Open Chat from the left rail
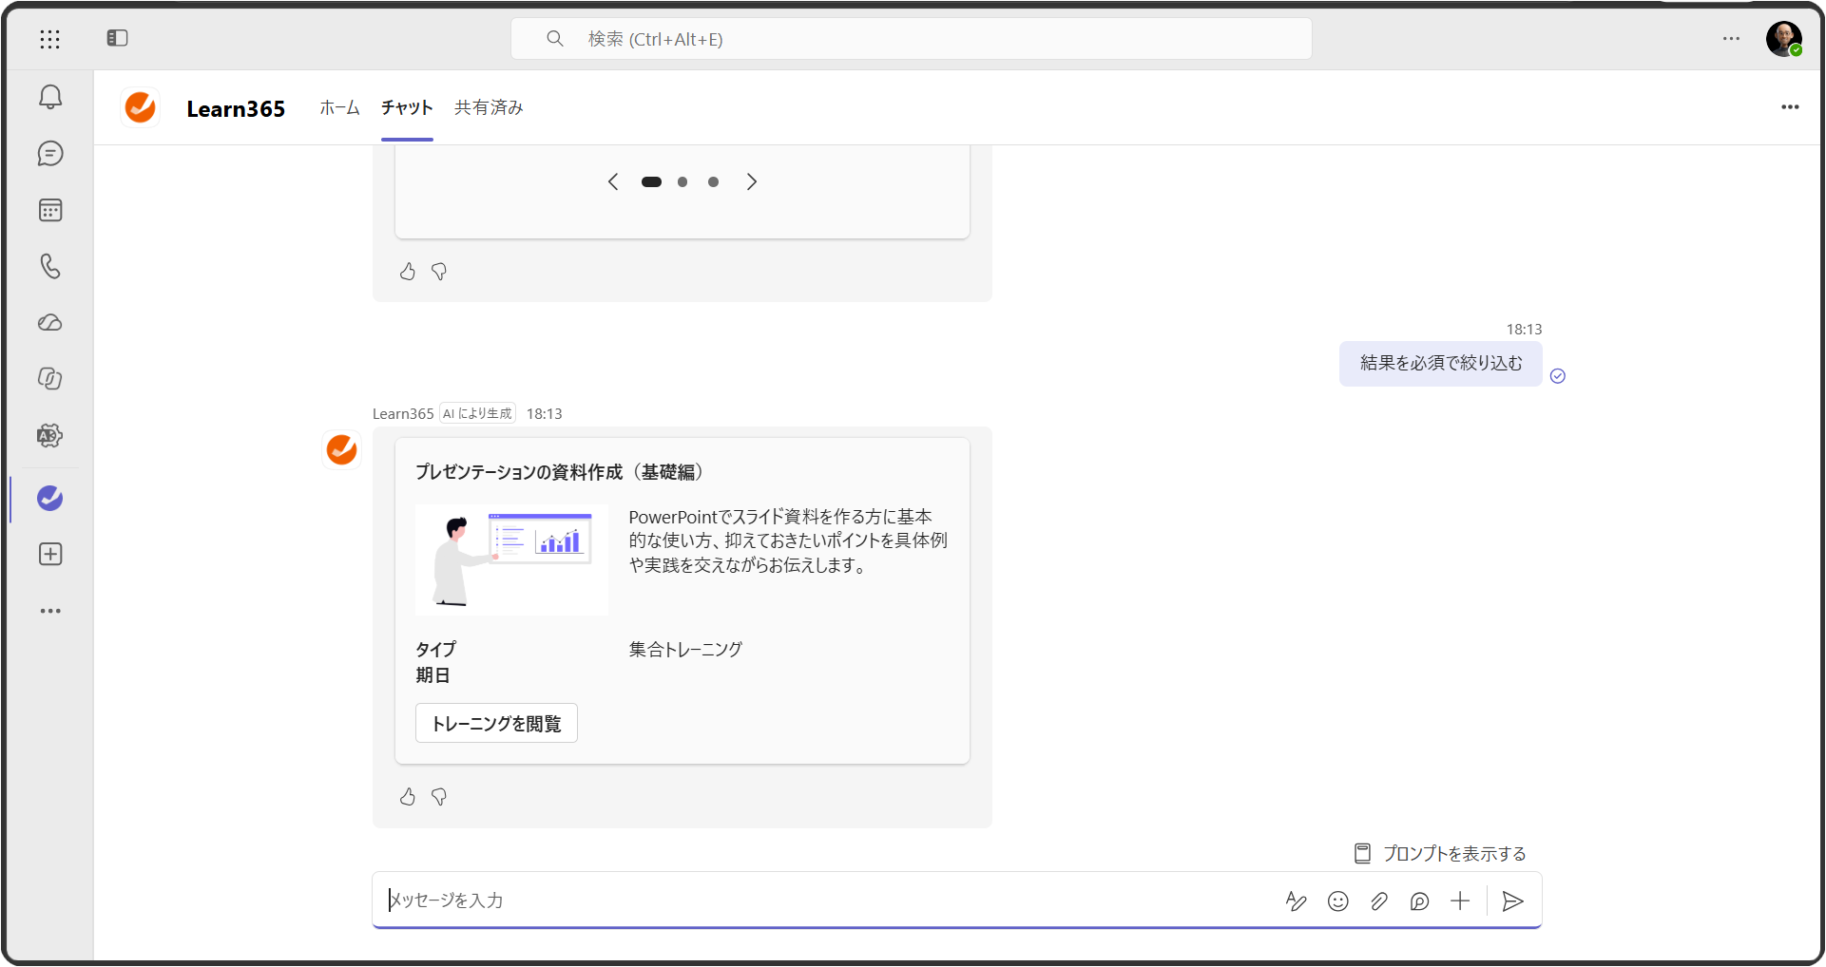Screen dimensions: 1826x967 (x=50, y=154)
